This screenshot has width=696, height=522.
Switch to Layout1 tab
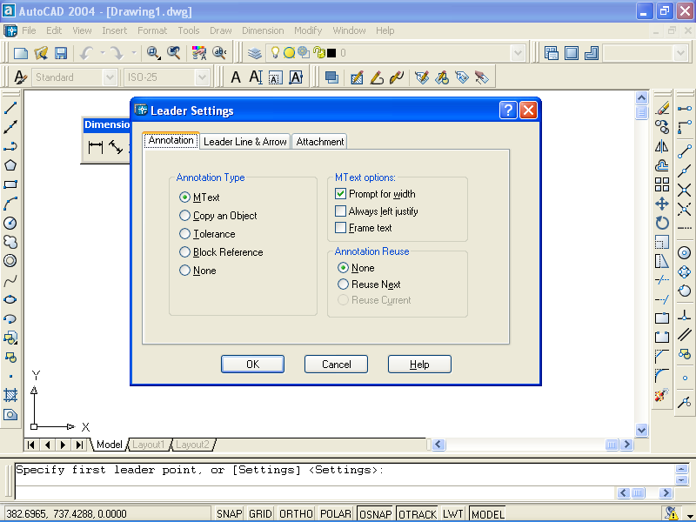click(148, 445)
